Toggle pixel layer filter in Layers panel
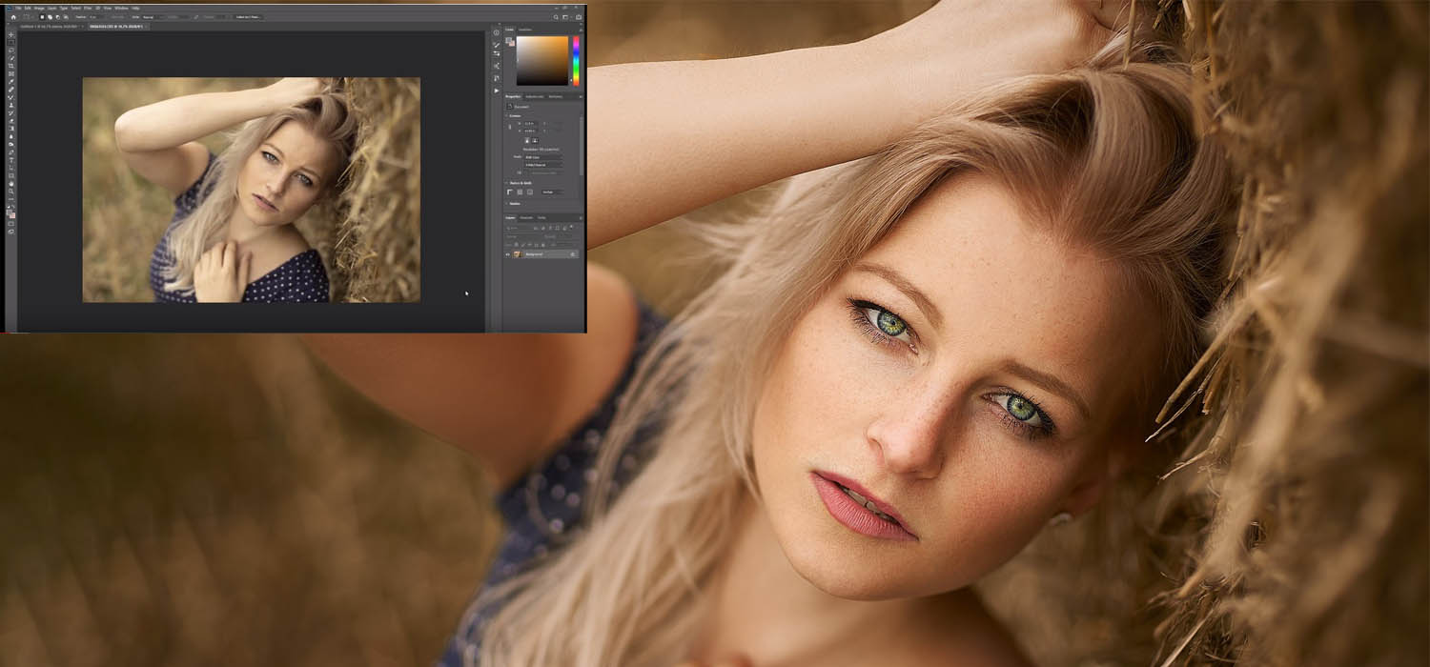 [538, 228]
